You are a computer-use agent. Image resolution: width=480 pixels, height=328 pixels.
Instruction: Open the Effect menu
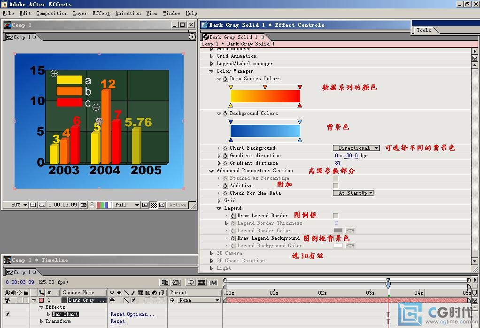(x=101, y=14)
